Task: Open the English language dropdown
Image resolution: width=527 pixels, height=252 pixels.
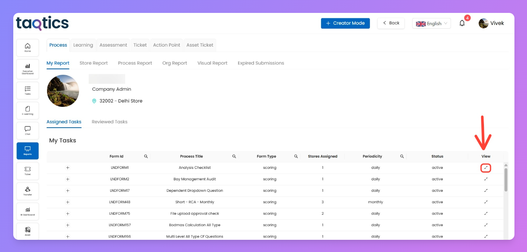Action: point(431,23)
